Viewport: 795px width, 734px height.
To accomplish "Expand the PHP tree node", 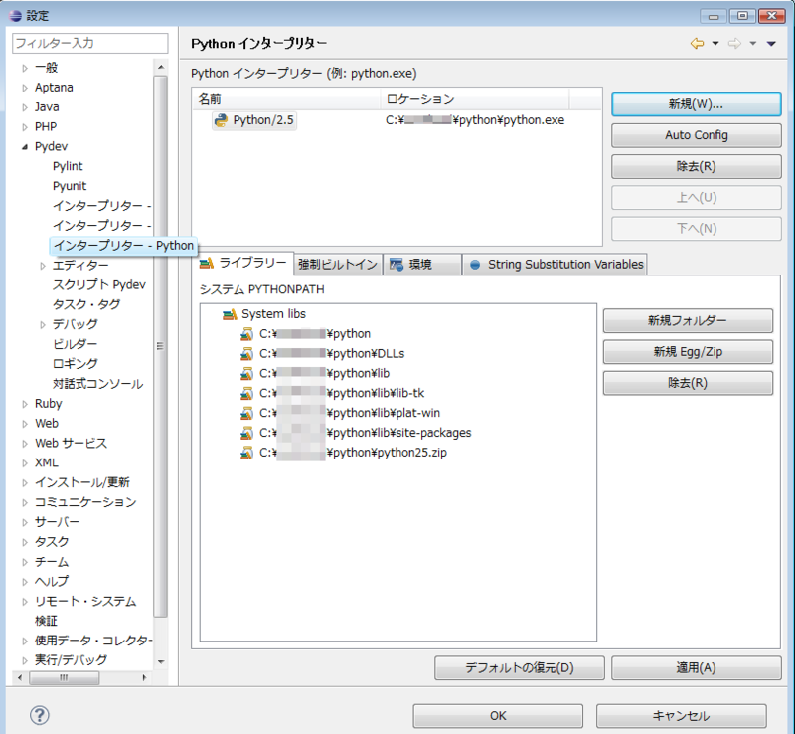I will 24,127.
